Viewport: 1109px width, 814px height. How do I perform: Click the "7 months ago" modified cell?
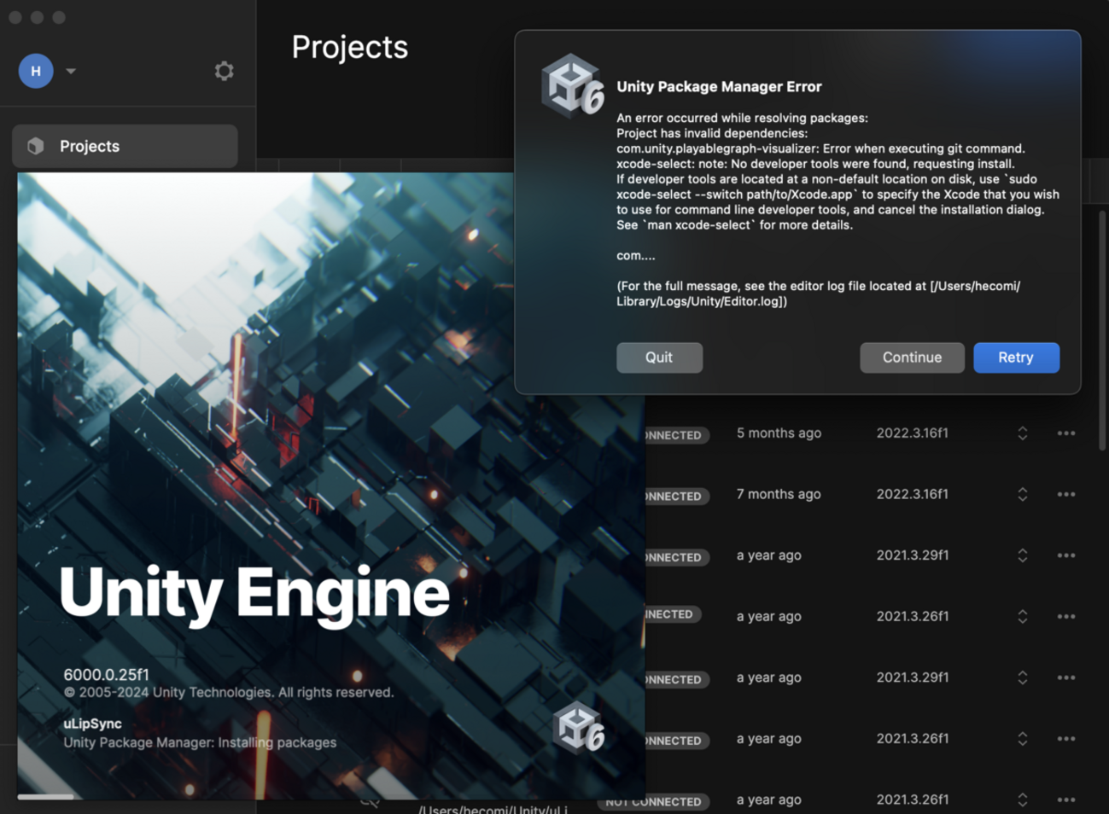[x=779, y=495]
